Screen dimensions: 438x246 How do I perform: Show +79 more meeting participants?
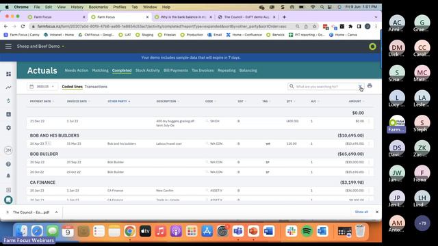422,223
